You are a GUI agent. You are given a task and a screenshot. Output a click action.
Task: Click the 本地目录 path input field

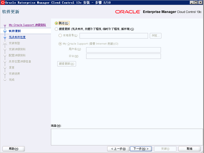pos(114,36)
